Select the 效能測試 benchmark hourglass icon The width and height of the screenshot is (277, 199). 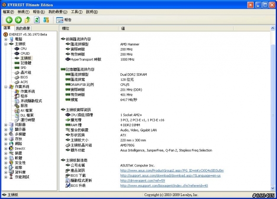[x=11, y=177]
